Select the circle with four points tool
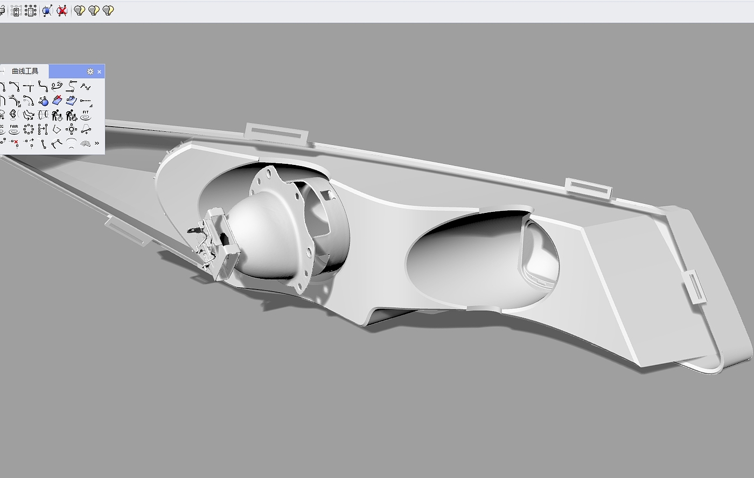The image size is (754, 478). (x=72, y=129)
